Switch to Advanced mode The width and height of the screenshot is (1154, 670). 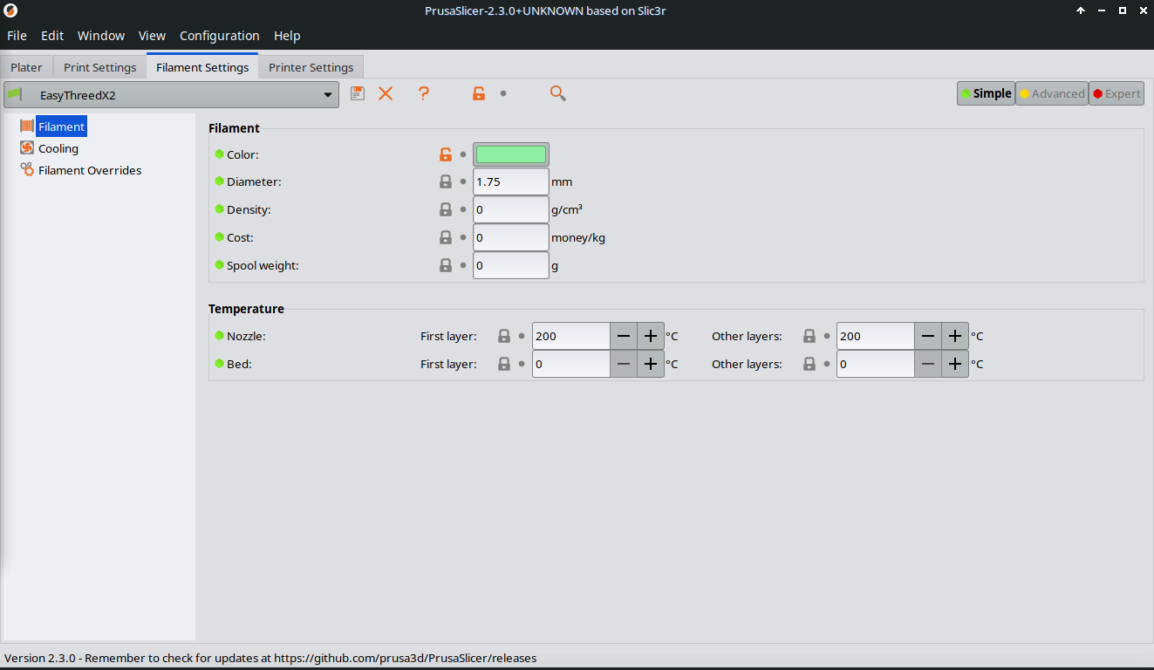point(1052,93)
